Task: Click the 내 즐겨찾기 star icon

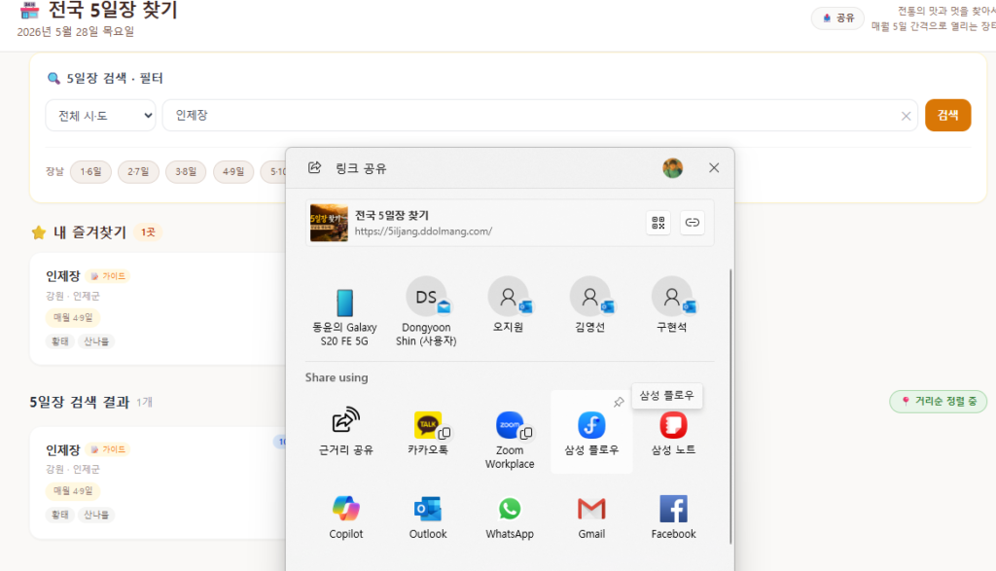Action: (39, 232)
